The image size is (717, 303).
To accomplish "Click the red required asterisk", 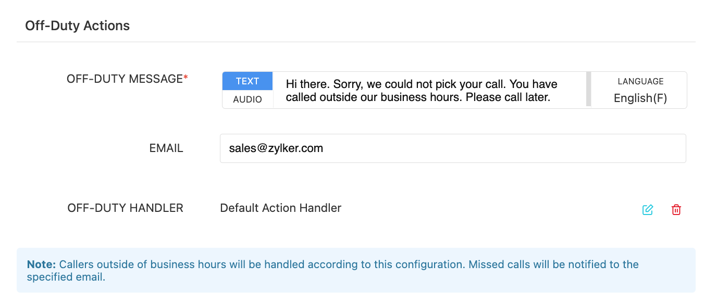I will pos(186,78).
